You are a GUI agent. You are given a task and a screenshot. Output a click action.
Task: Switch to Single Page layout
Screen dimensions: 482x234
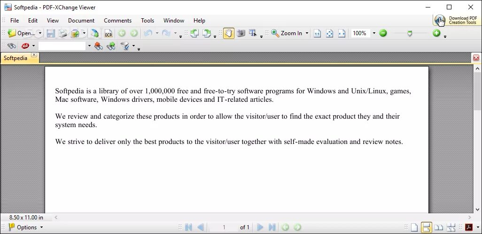[414, 227]
